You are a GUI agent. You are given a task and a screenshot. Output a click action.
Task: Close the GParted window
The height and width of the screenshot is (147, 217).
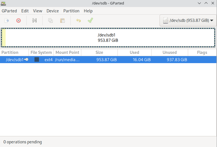[213, 3]
